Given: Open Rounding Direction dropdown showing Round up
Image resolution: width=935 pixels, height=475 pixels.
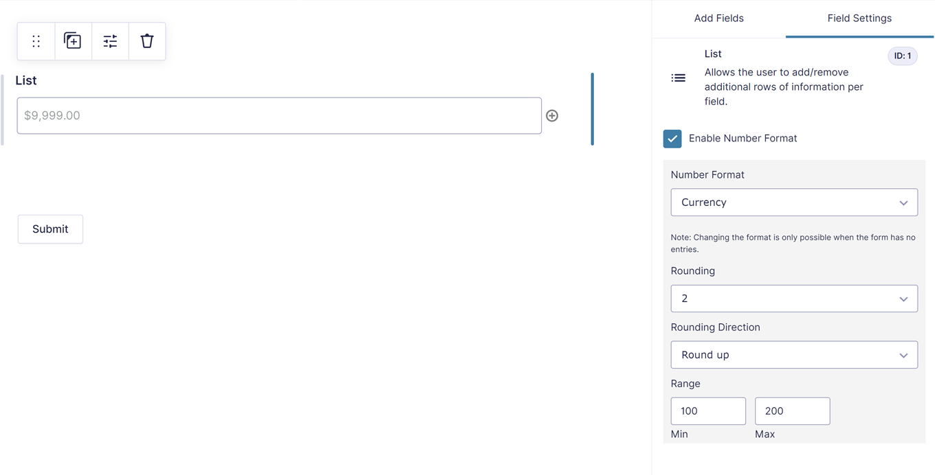Looking at the screenshot, I should (x=793, y=355).
